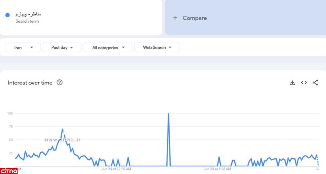
Task: Expand the All categories dropdown
Action: pyautogui.click(x=109, y=48)
